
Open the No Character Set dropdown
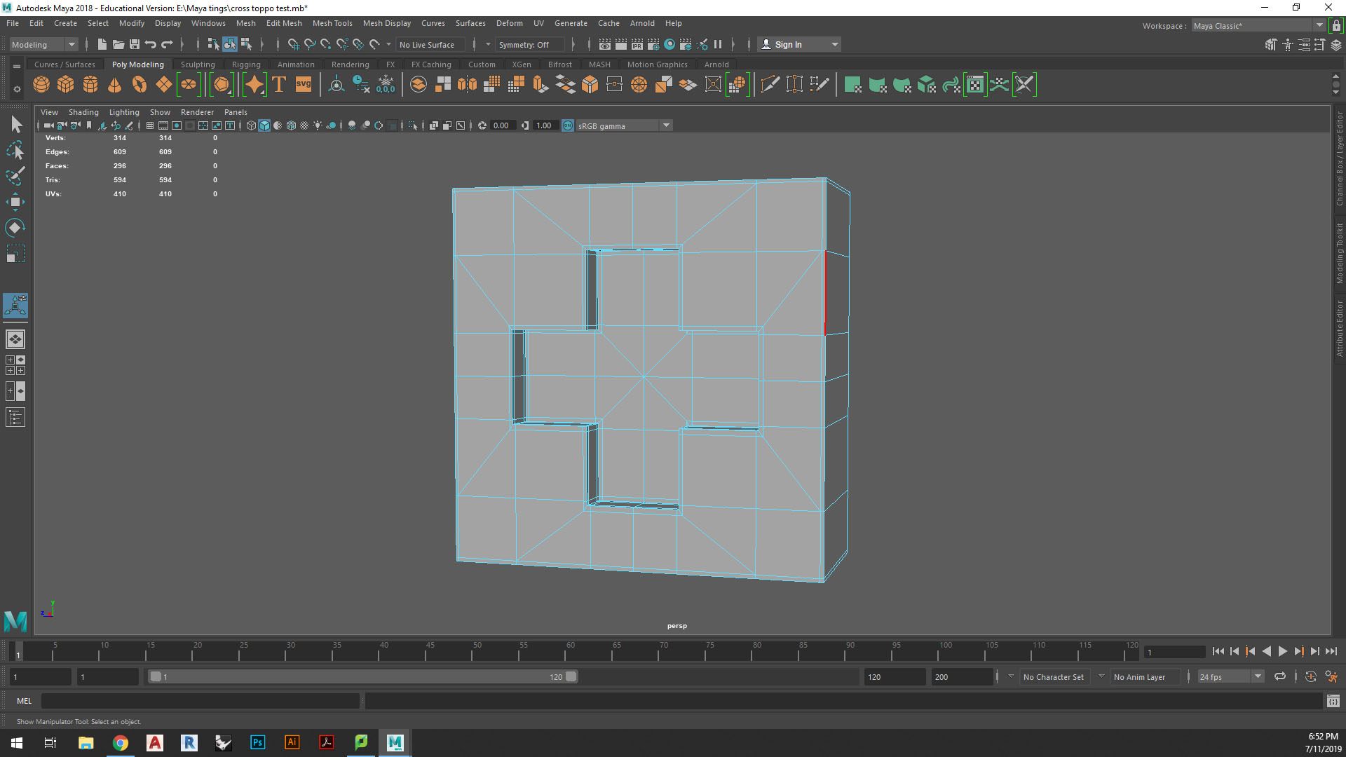coord(1054,676)
